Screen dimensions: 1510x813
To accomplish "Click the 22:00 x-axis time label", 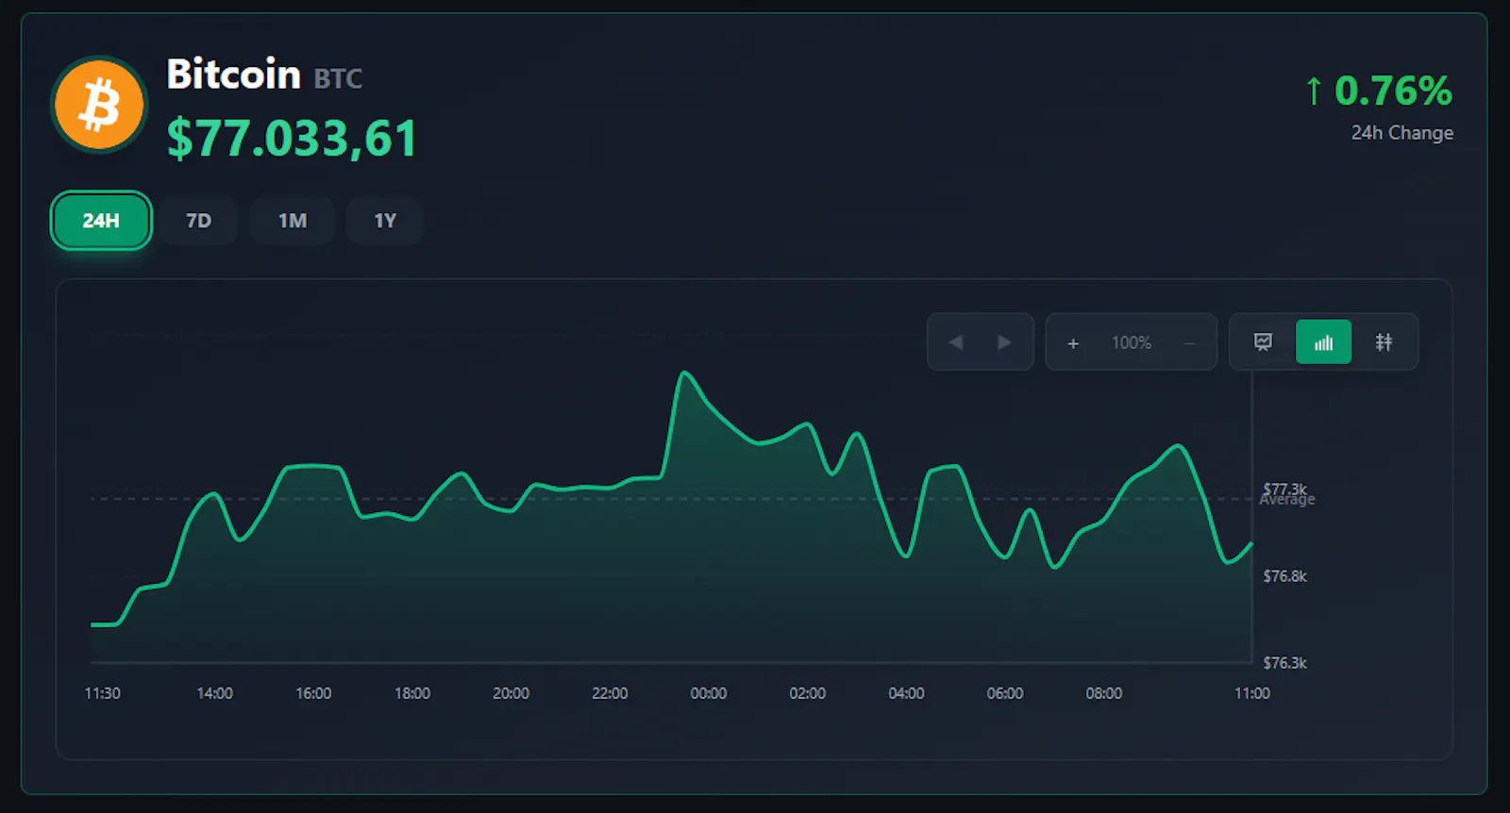I will (610, 693).
